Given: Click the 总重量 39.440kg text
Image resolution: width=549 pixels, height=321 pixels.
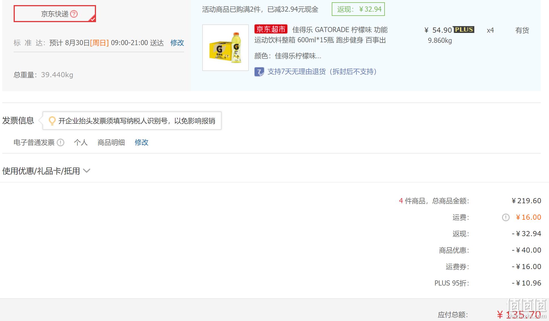Looking at the screenshot, I should (x=43, y=75).
